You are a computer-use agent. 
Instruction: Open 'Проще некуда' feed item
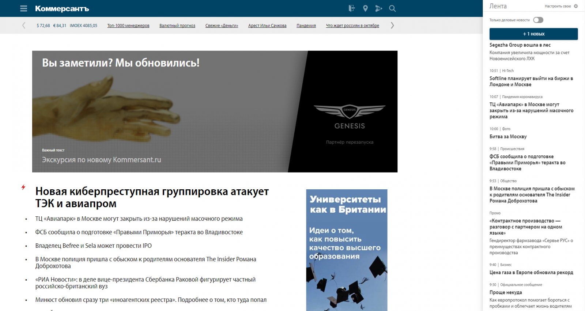point(506,292)
